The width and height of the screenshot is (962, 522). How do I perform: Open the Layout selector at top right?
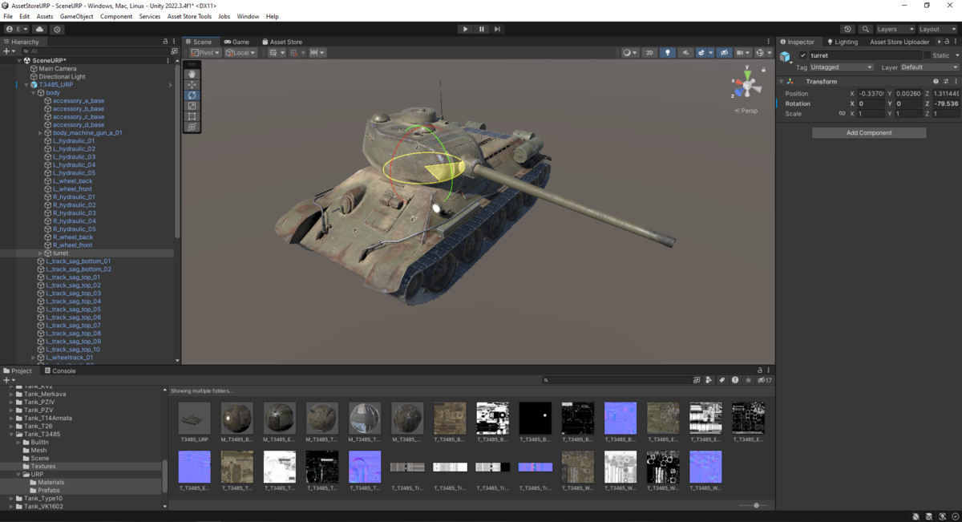(x=935, y=28)
